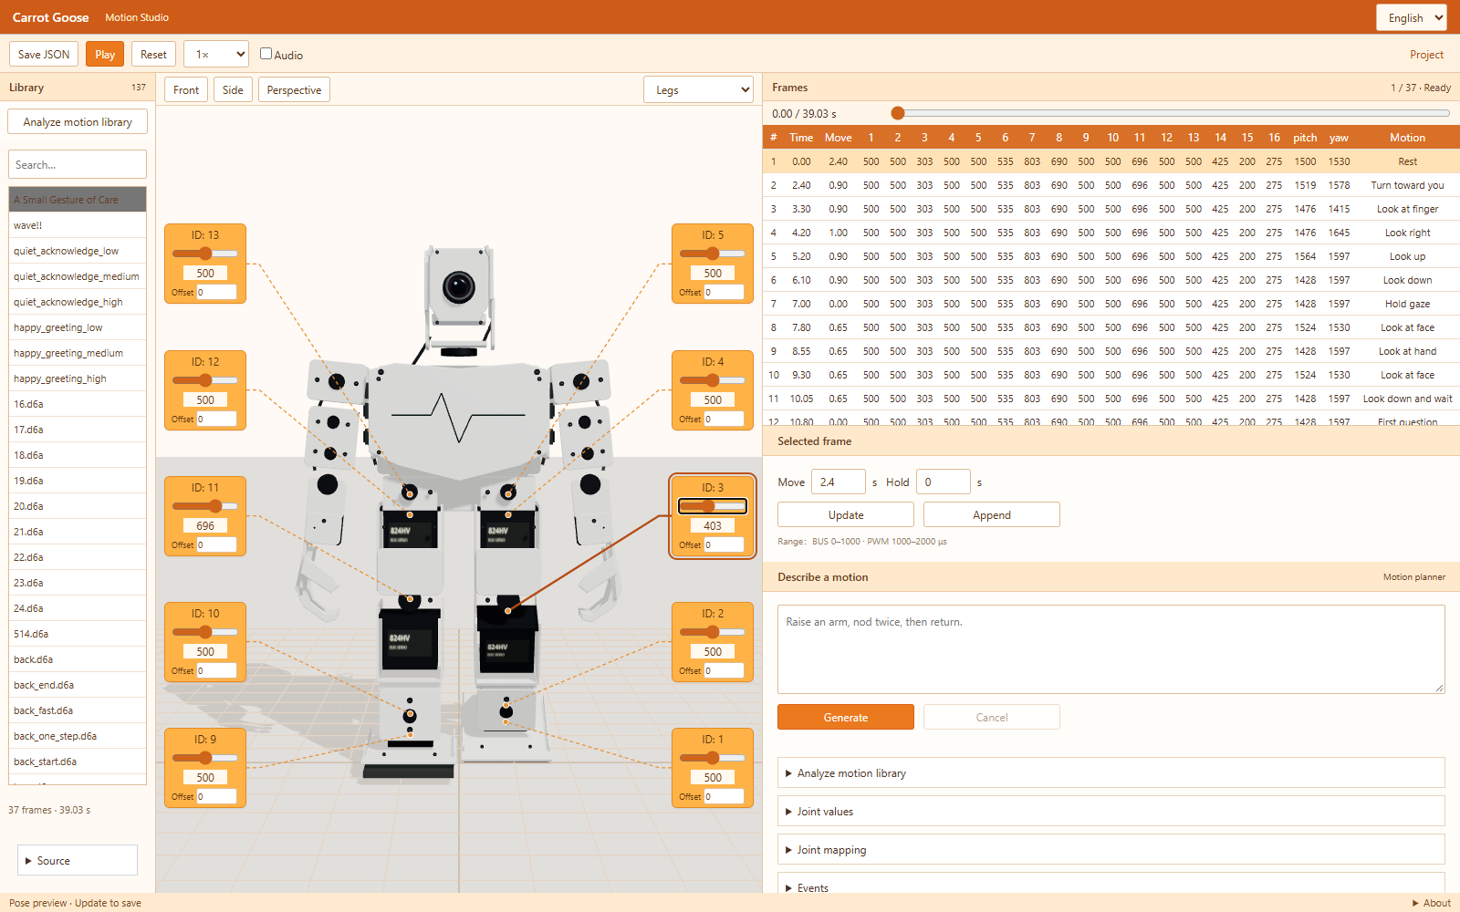Select 'back_one_step.d6a' in the library

78,735
